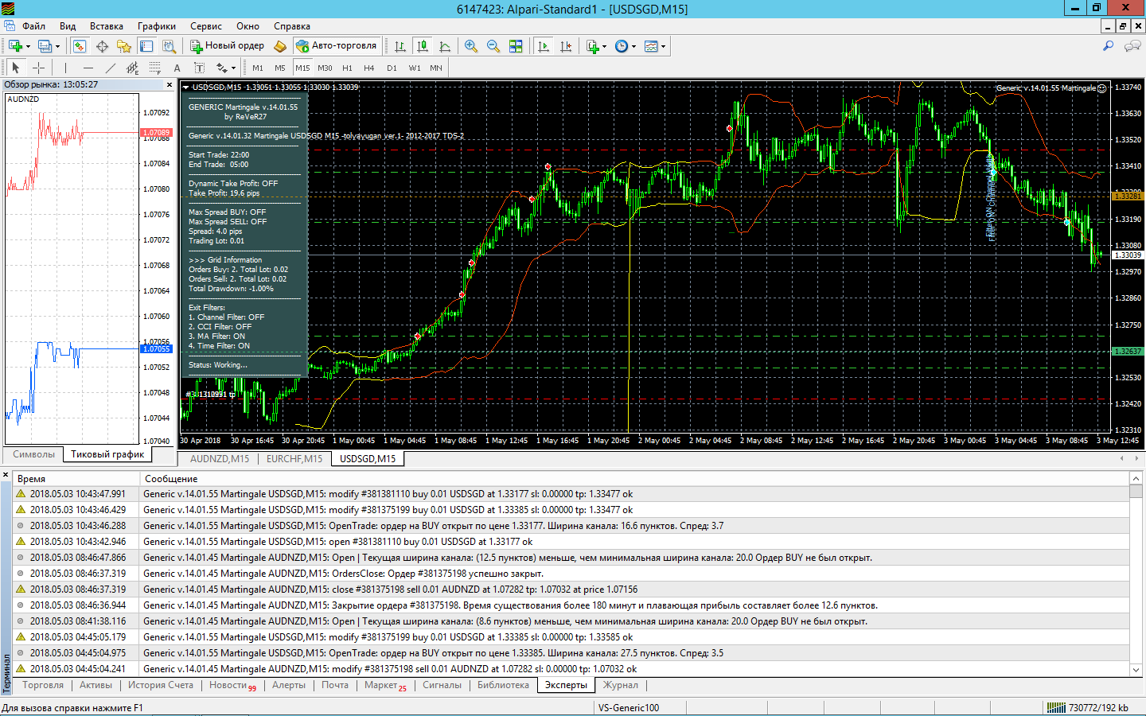The image size is (1146, 716).
Task: Click the Новый ордер button
Action: [227, 46]
